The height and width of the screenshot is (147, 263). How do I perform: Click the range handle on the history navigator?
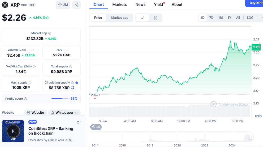click(x=251, y=137)
